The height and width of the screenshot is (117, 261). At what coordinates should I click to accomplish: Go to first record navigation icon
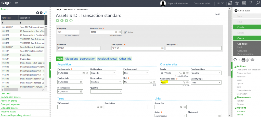pos(57,21)
